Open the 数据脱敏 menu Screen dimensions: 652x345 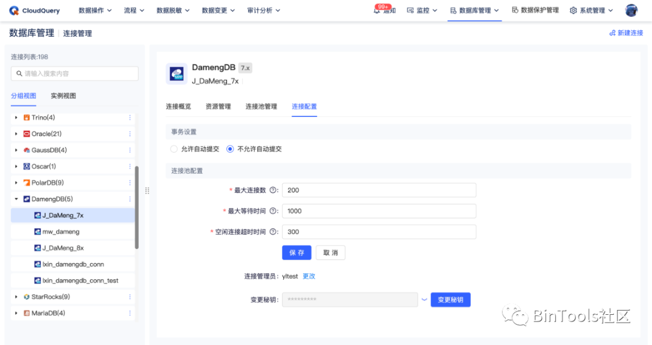tap(173, 10)
